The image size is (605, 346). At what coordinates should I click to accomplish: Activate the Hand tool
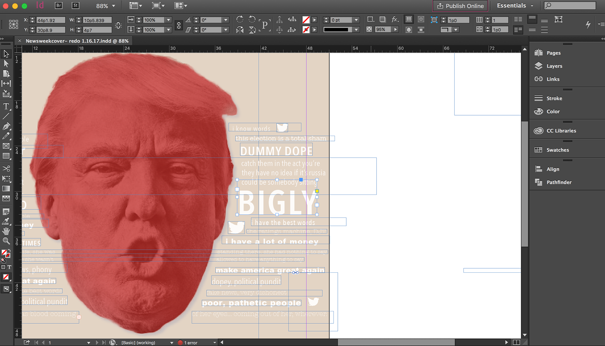(6, 231)
